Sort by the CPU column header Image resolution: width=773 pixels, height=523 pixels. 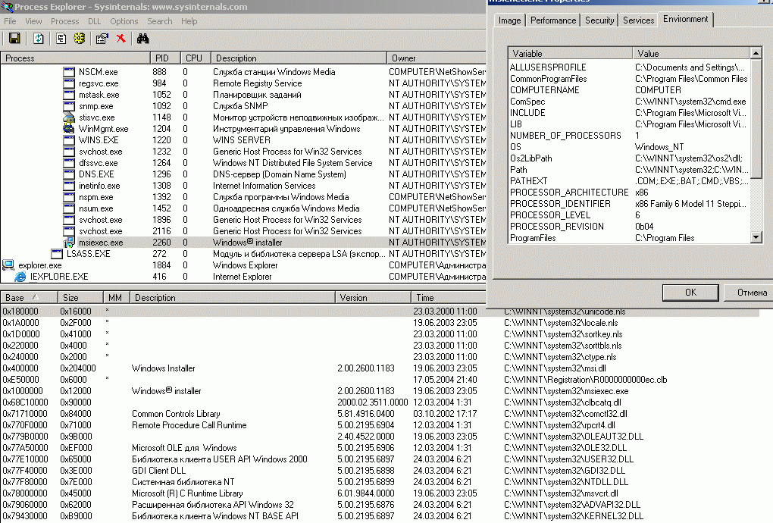(196, 58)
